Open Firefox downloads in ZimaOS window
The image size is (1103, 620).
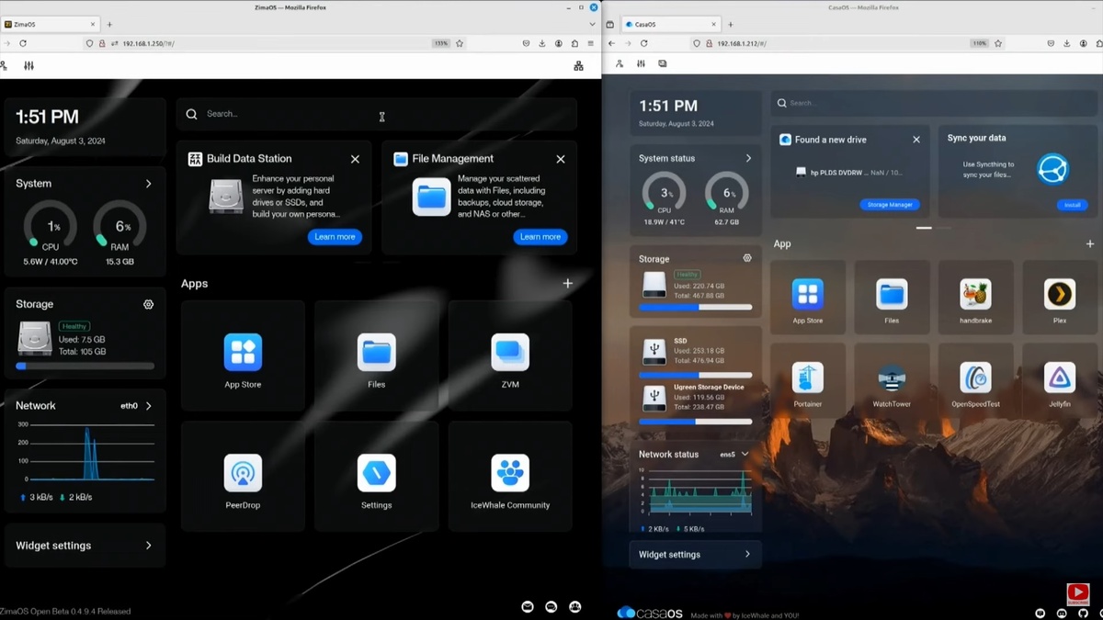[542, 43]
